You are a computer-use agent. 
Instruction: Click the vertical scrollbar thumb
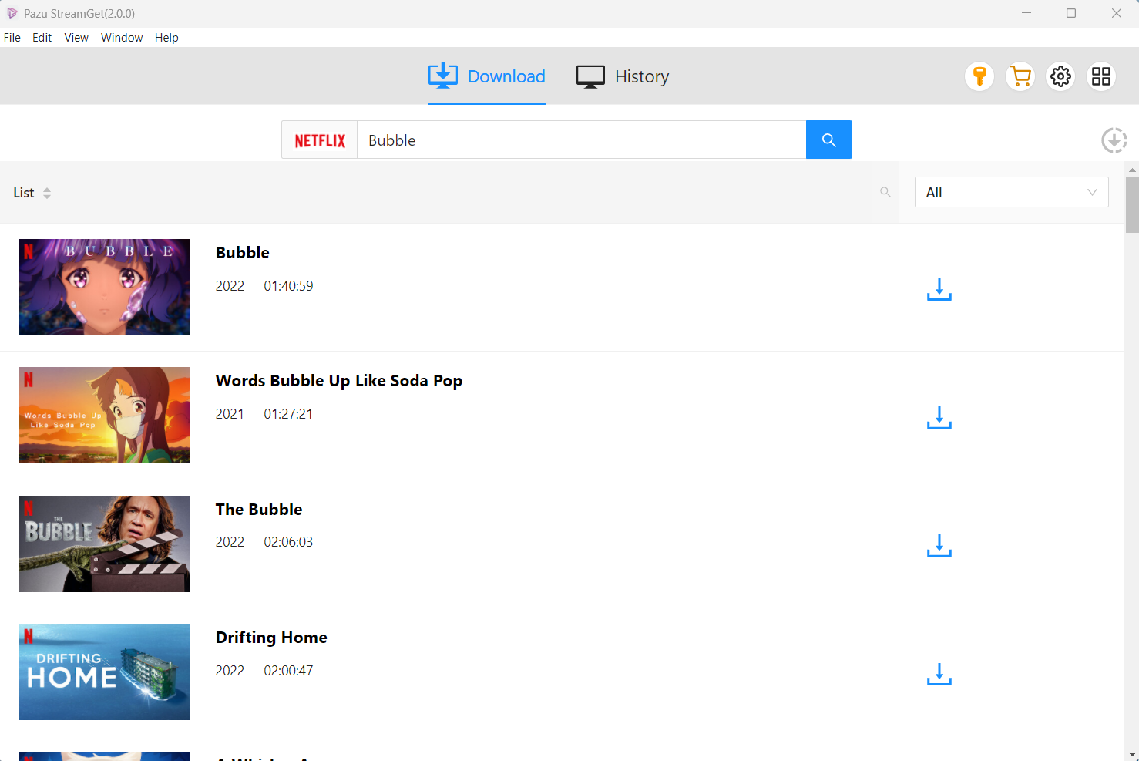[x=1132, y=204]
